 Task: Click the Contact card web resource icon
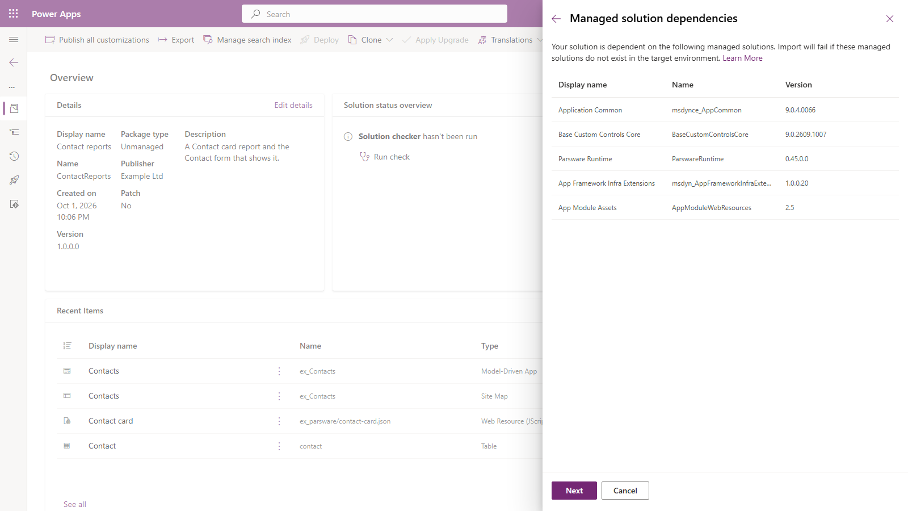pyautogui.click(x=67, y=421)
